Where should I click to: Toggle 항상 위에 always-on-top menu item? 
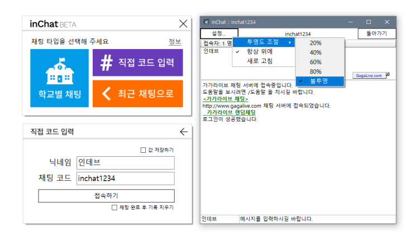pyautogui.click(x=264, y=51)
